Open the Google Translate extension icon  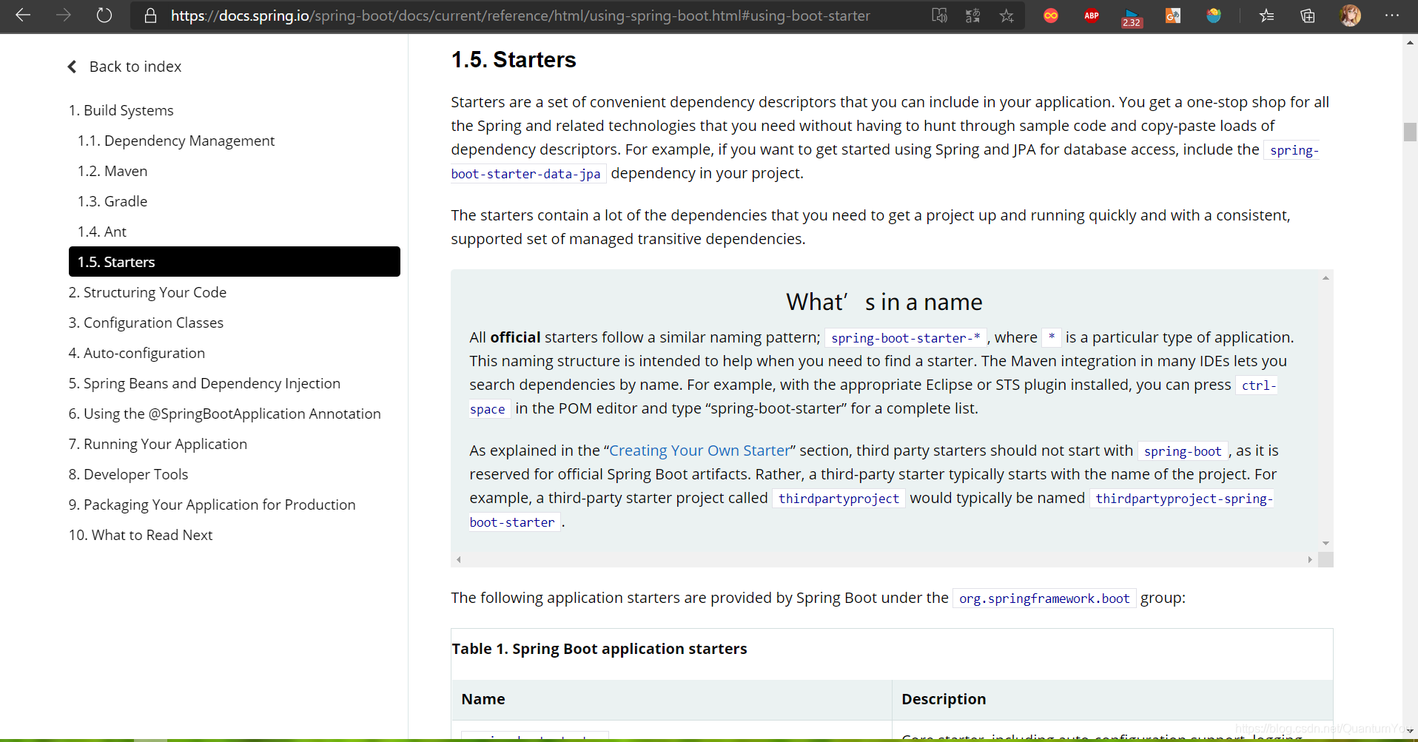[1173, 16]
